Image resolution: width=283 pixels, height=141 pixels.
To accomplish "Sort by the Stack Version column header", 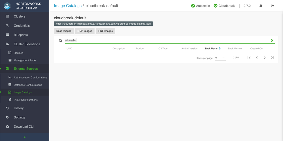I will 235,48.
